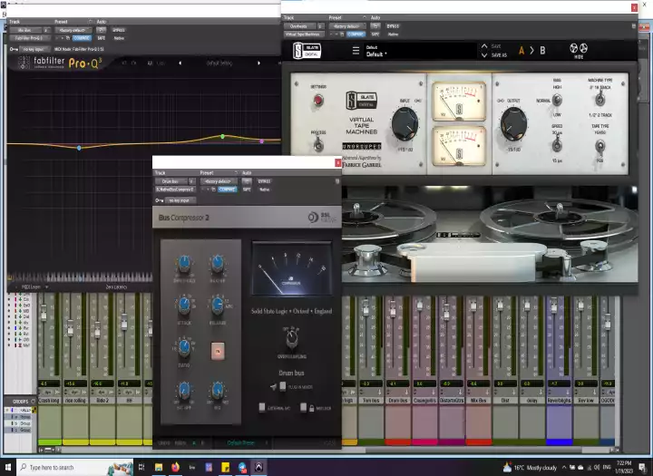Click the Ratio knob on Bus Compressor
Image resolution: width=653 pixels, height=476 pixels.
click(184, 347)
